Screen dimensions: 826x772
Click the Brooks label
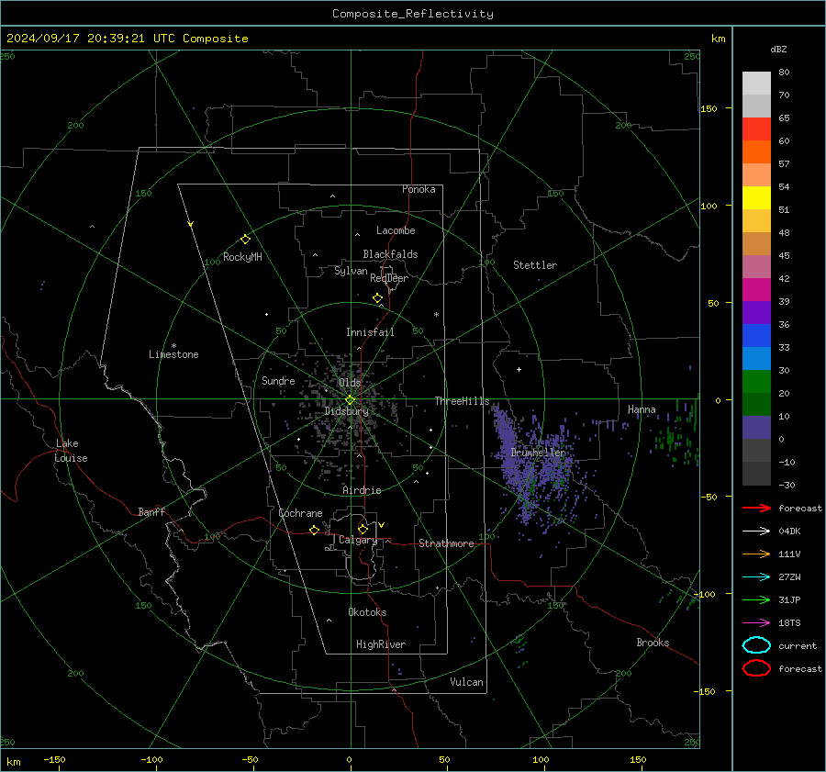pyautogui.click(x=653, y=643)
